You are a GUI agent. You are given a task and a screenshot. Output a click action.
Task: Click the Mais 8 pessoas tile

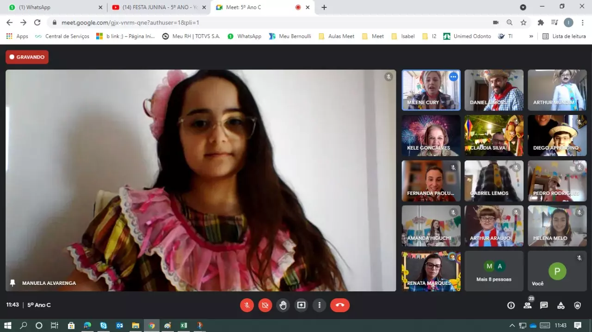pos(493,271)
